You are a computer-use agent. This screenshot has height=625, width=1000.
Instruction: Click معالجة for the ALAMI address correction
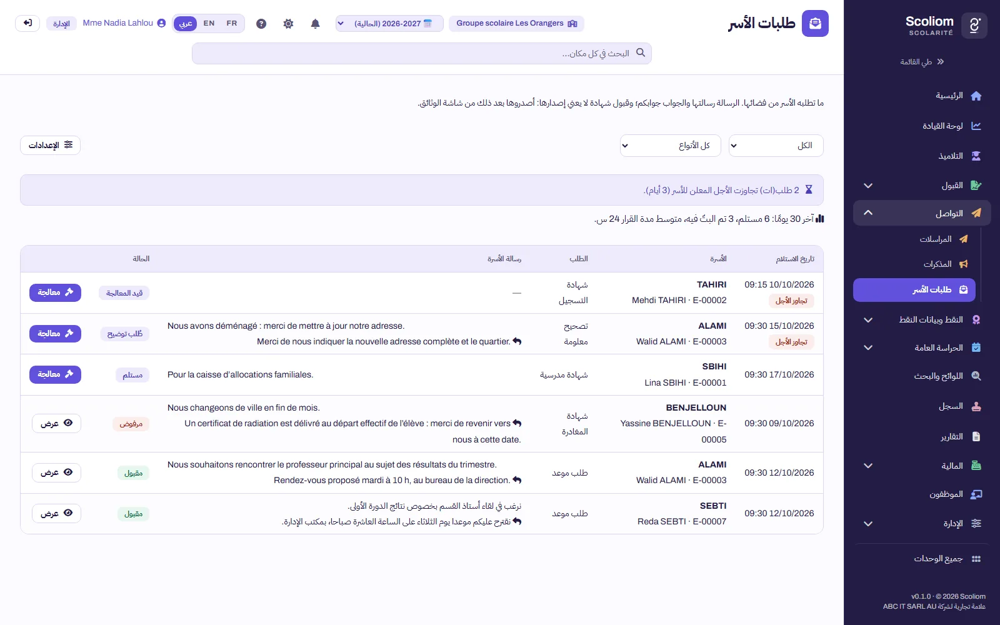(55, 334)
